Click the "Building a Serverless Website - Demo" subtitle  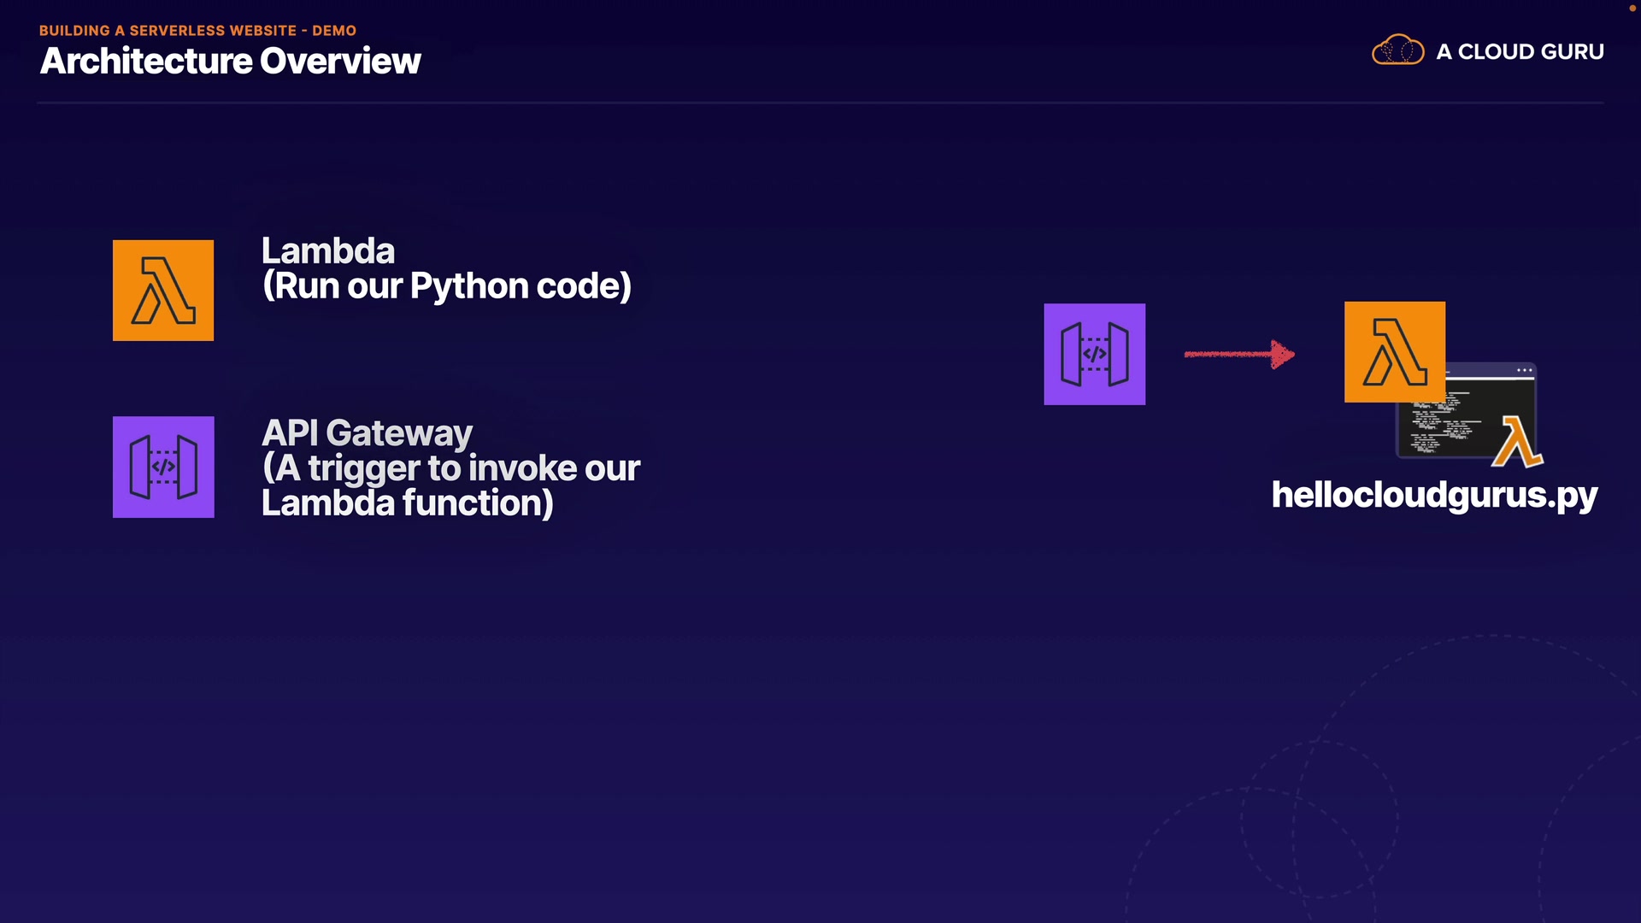pyautogui.click(x=197, y=31)
